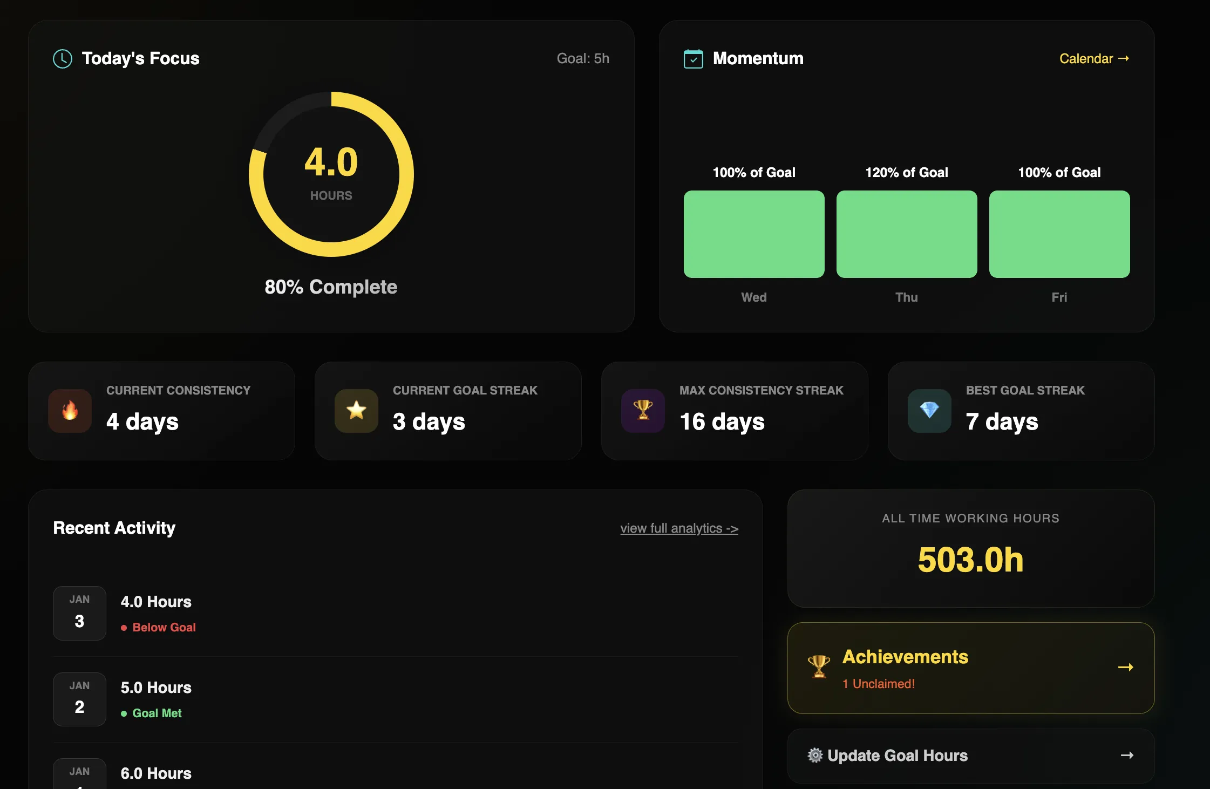Open the Update Goal Hours button
This screenshot has width=1210, height=789.
897,756
